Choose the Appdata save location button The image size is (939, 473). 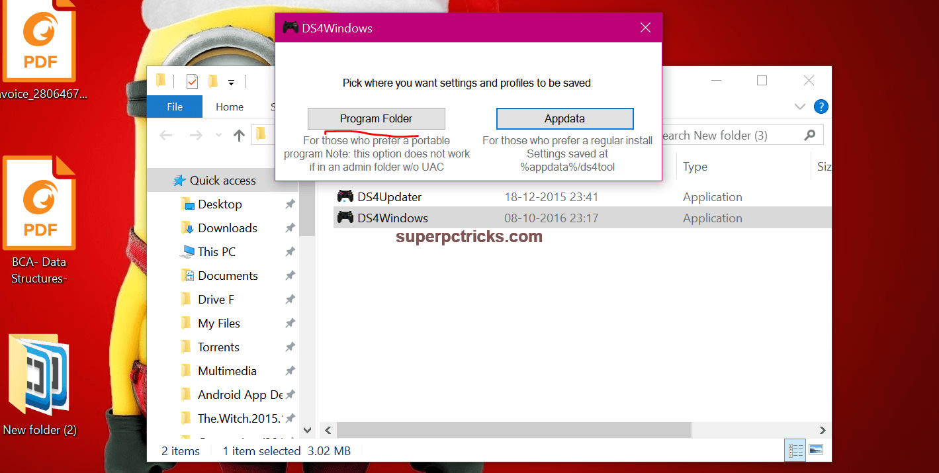coord(564,119)
